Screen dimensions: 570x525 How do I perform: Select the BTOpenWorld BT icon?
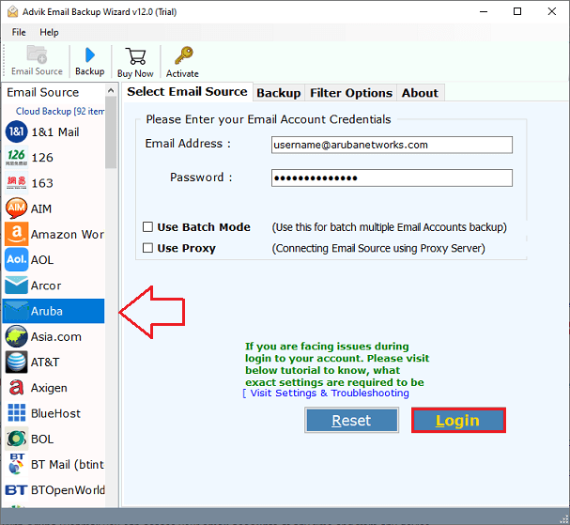click(16, 490)
